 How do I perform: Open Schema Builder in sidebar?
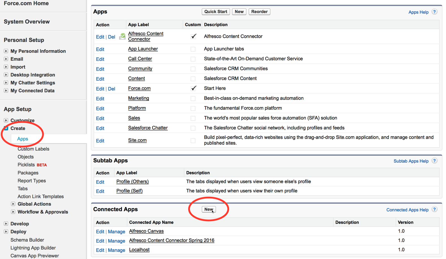27,240
